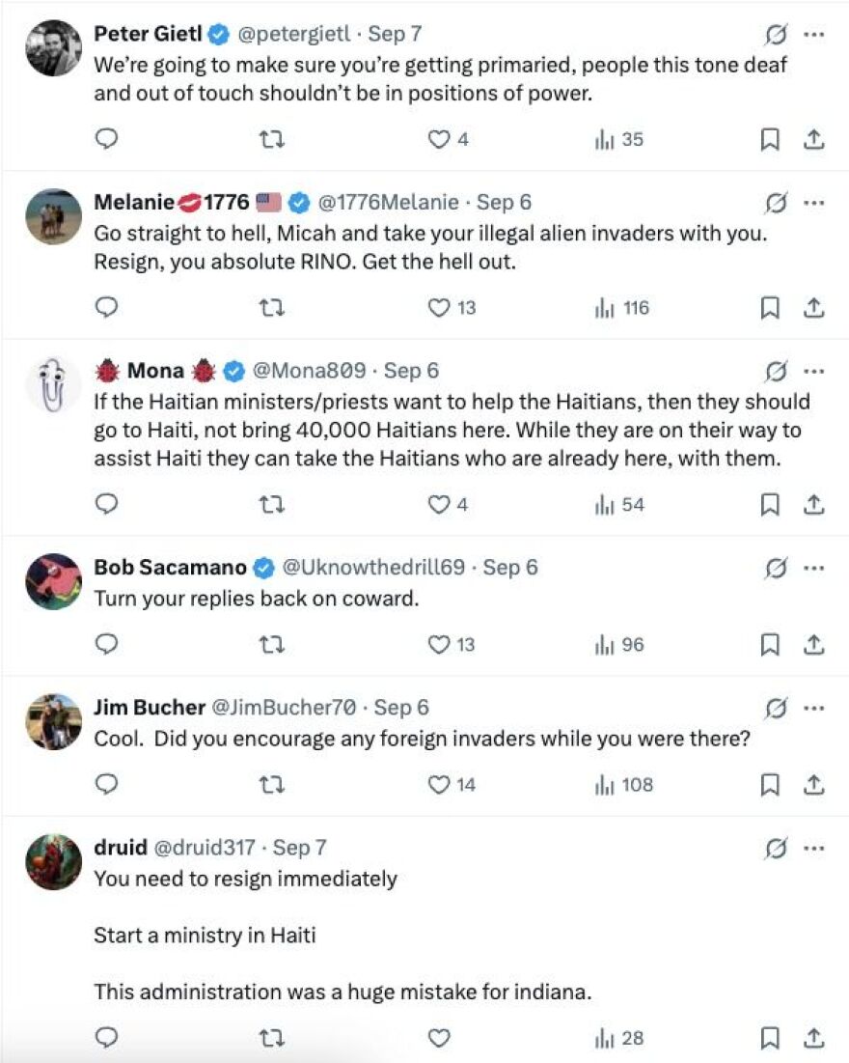Screen dimensions: 849x1063
Task: Open Mona's tweet options menu
Action: [814, 370]
